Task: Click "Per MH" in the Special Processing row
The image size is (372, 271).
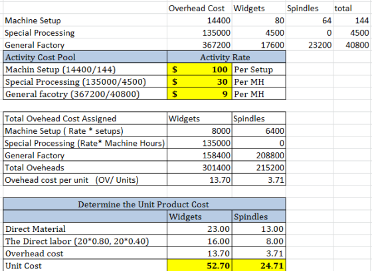Action: pyautogui.click(x=259, y=81)
